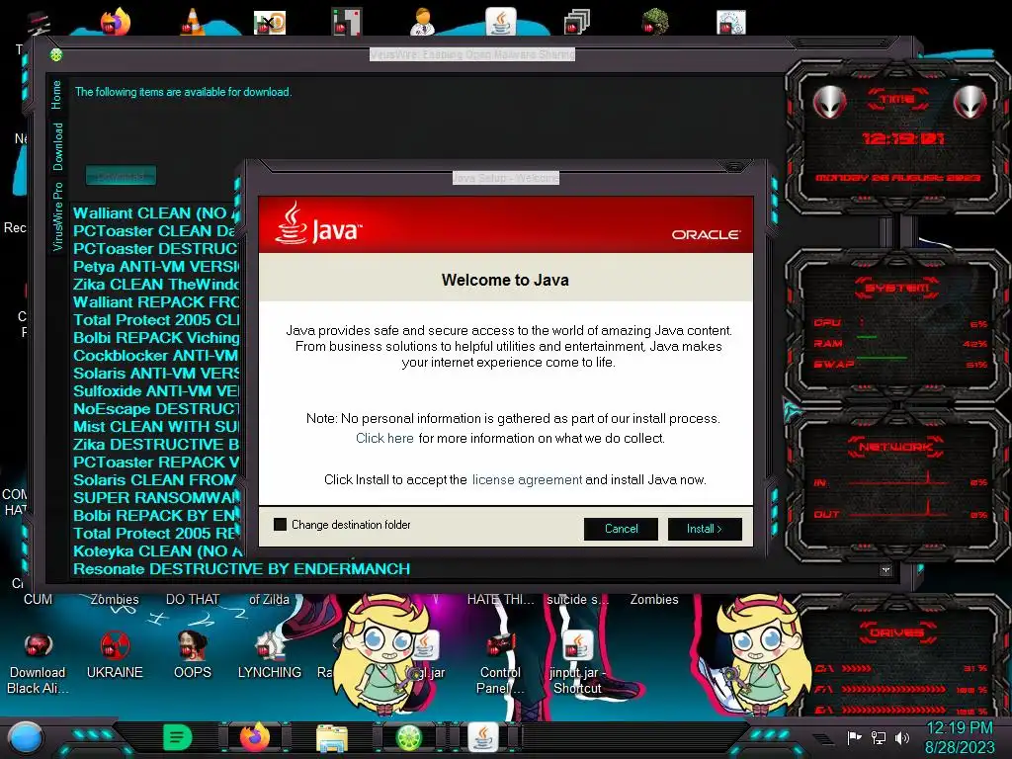The height and width of the screenshot is (759, 1012).
Task: Click Install in the Java Setup dialog
Action: pos(705,529)
